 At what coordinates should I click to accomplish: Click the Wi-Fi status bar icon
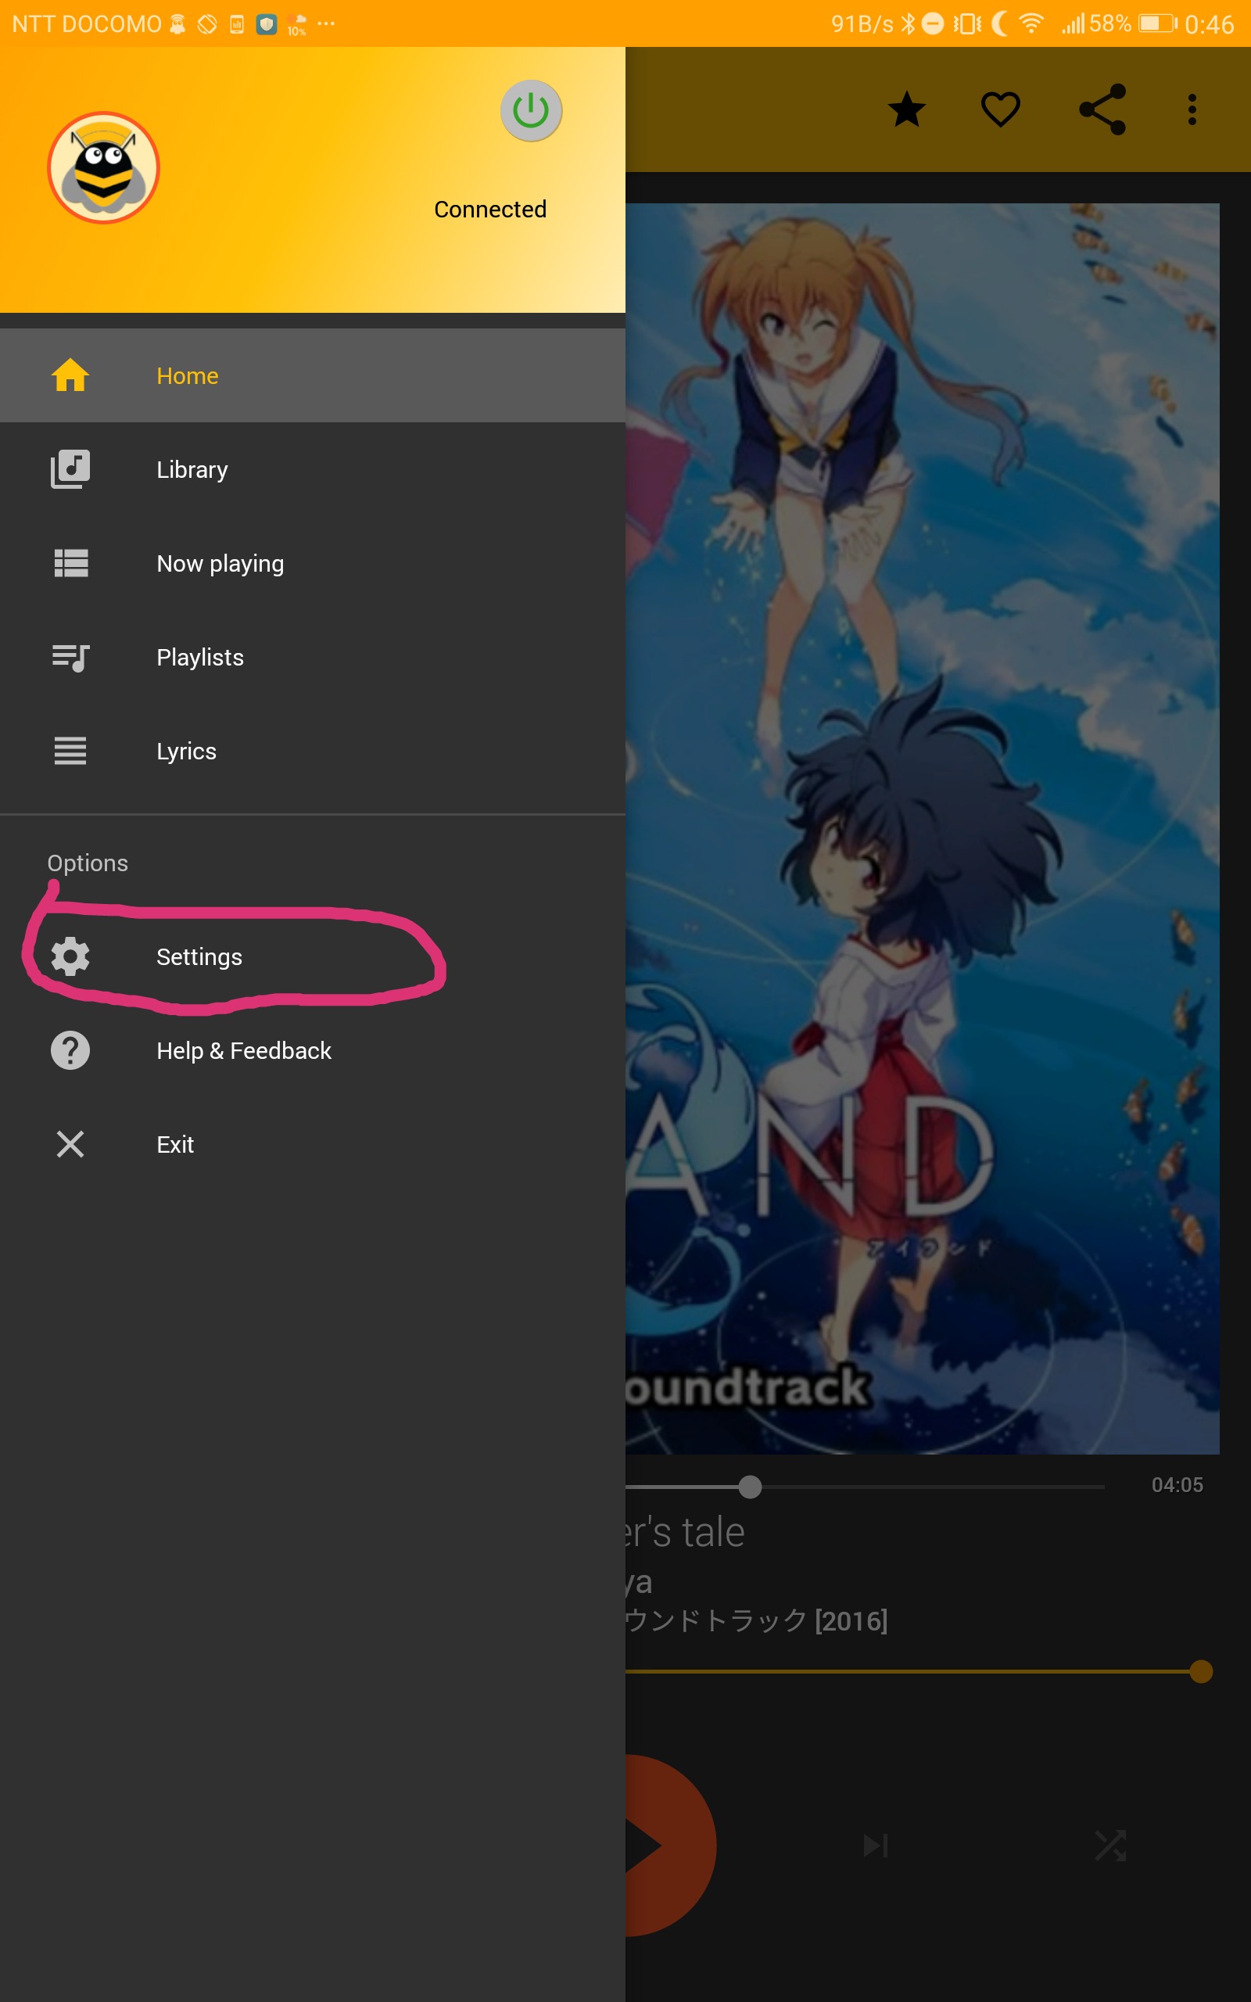pyautogui.click(x=1031, y=23)
